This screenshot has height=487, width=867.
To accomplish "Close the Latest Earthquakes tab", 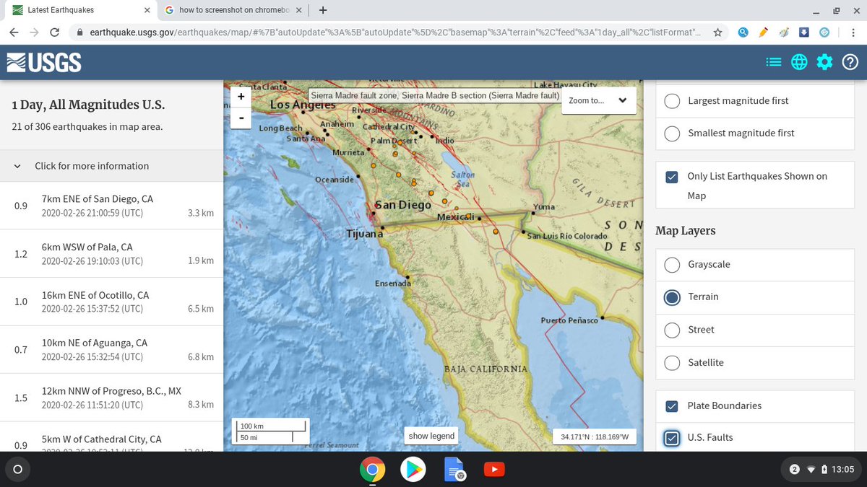I will click(147, 10).
